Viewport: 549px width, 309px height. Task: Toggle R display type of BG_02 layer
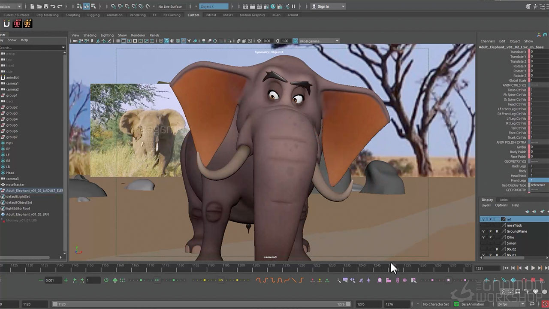point(497,249)
